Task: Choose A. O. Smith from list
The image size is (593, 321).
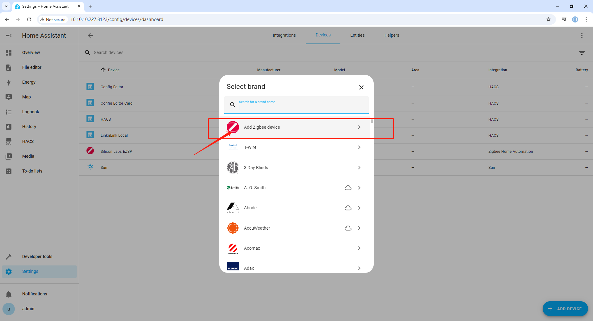Action: [x=255, y=188]
